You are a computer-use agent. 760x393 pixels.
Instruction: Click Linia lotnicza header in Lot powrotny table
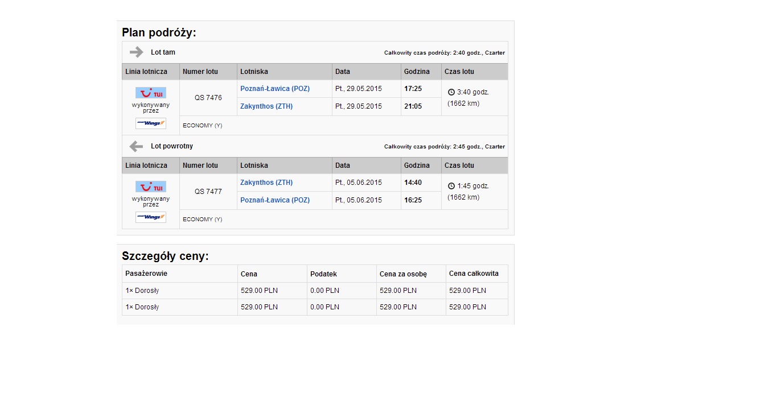146,166
